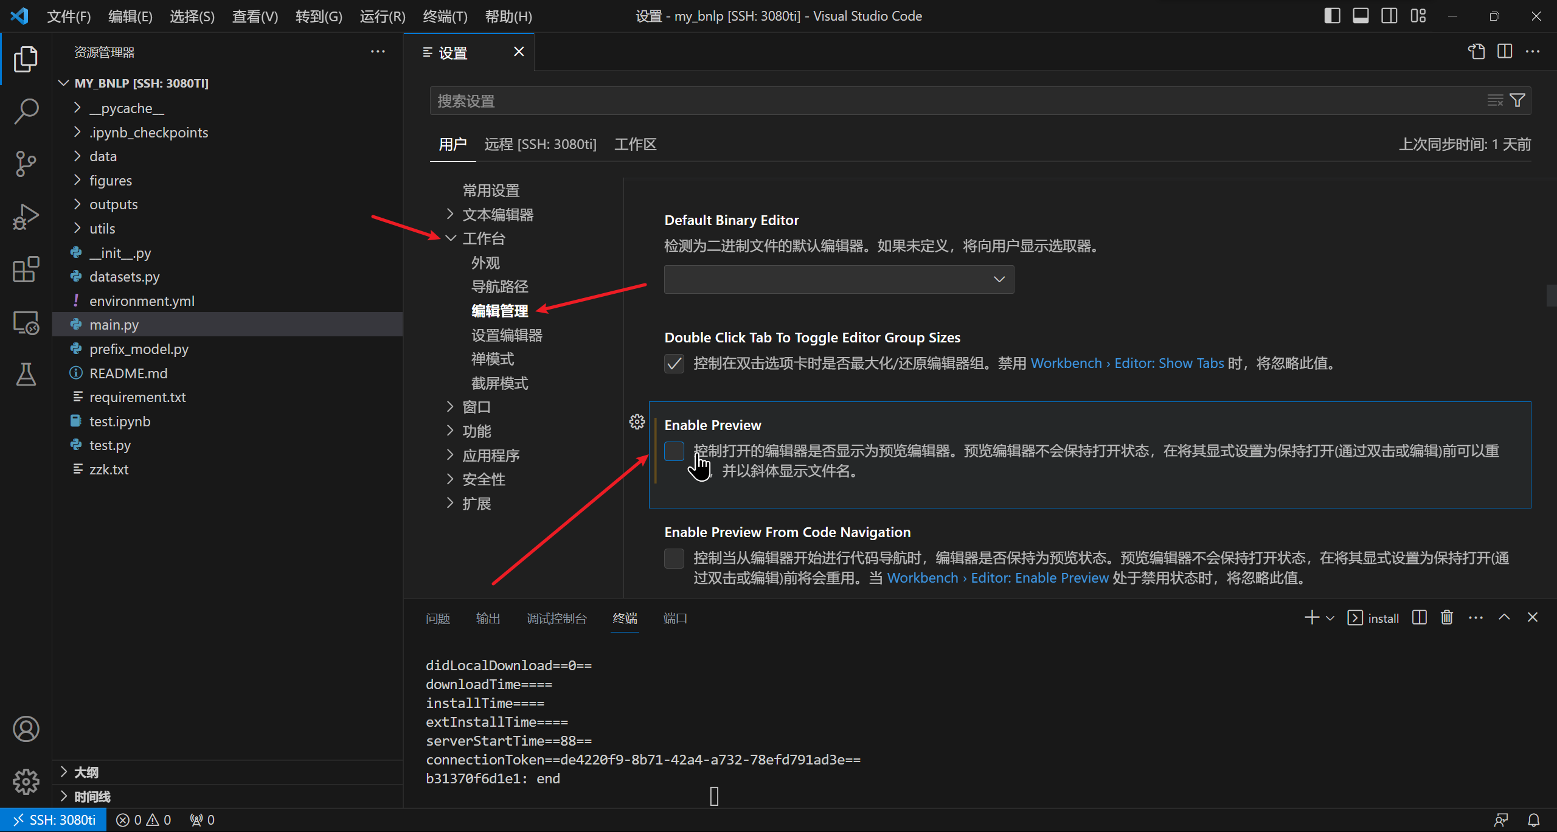Open the gear beside Enable Preview
The width and height of the screenshot is (1557, 832).
(x=637, y=421)
